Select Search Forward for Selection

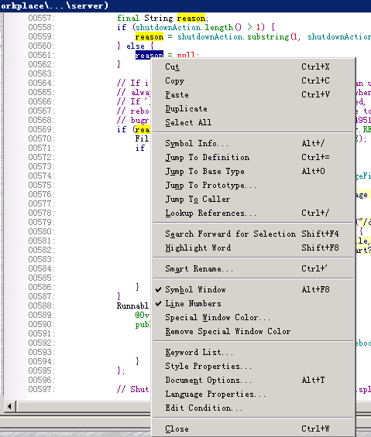(x=253, y=234)
